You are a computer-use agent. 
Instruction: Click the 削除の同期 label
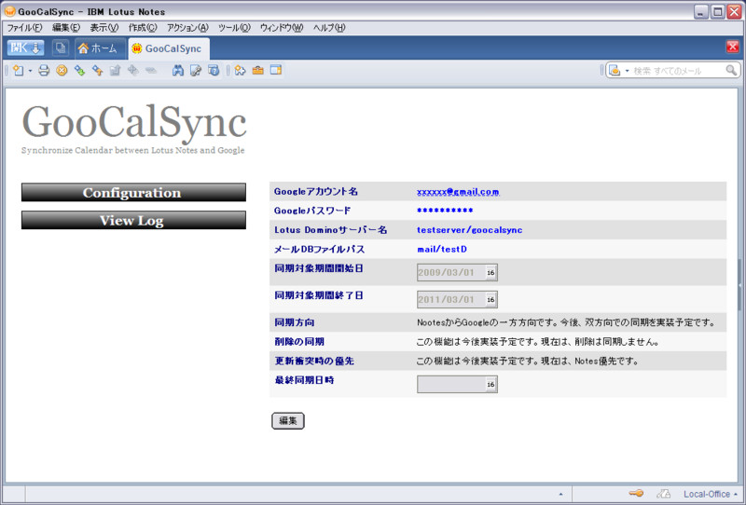tap(299, 341)
